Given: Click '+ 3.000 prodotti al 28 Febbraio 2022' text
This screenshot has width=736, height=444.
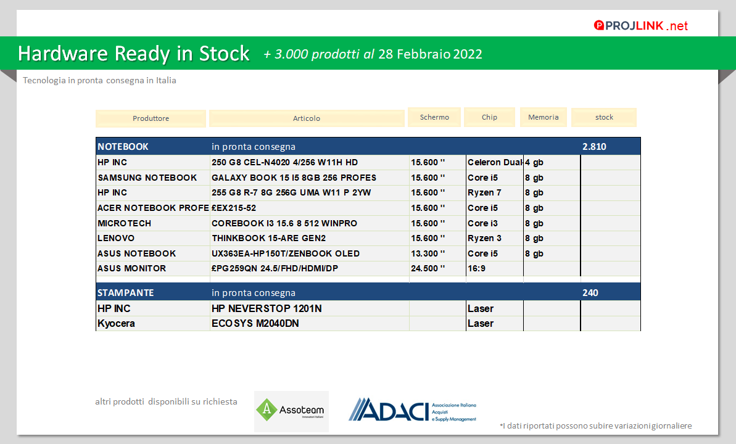Looking at the screenshot, I should (x=373, y=54).
